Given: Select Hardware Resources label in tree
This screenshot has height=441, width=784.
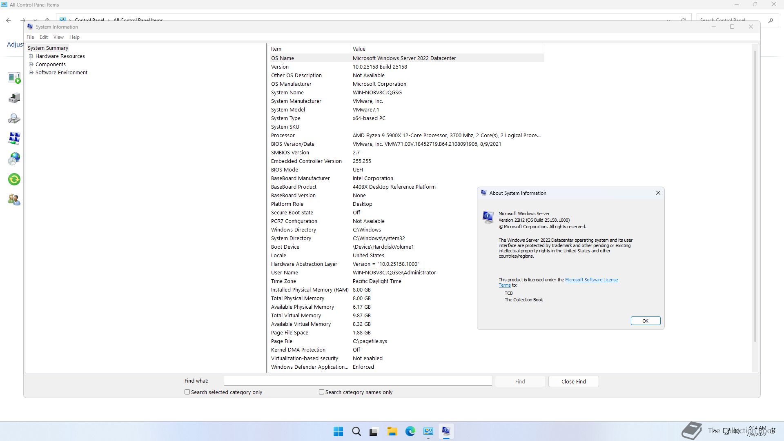Looking at the screenshot, I should 60,56.
